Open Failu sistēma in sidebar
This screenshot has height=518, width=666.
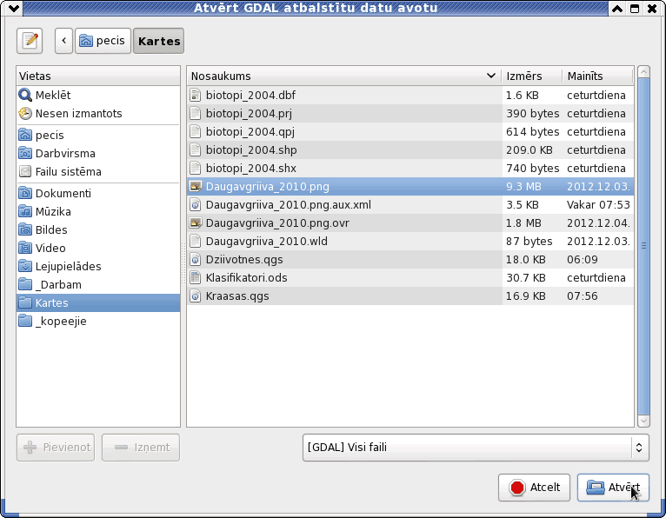pos(98,171)
